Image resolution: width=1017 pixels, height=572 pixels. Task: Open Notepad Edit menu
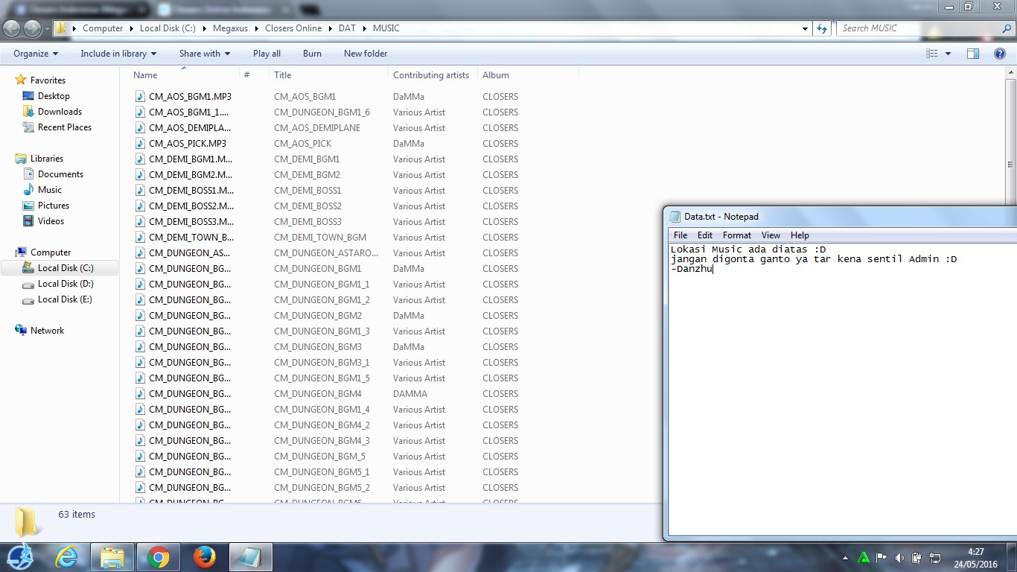tap(705, 235)
